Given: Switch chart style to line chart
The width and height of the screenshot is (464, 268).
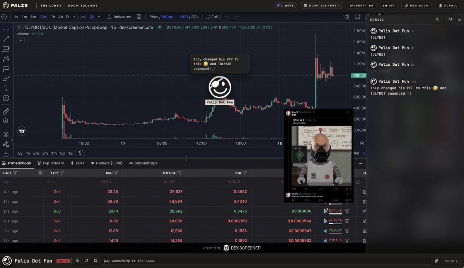Looking at the screenshot, I should point(83,17).
